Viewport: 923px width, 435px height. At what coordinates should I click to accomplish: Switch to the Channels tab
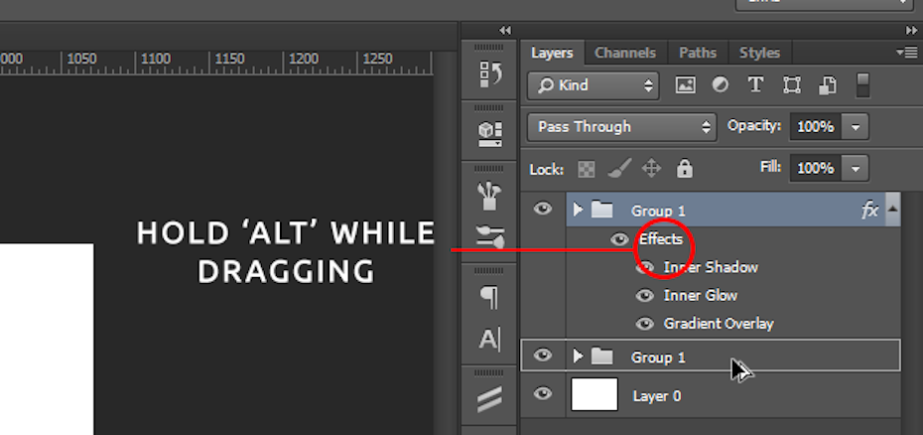[625, 53]
